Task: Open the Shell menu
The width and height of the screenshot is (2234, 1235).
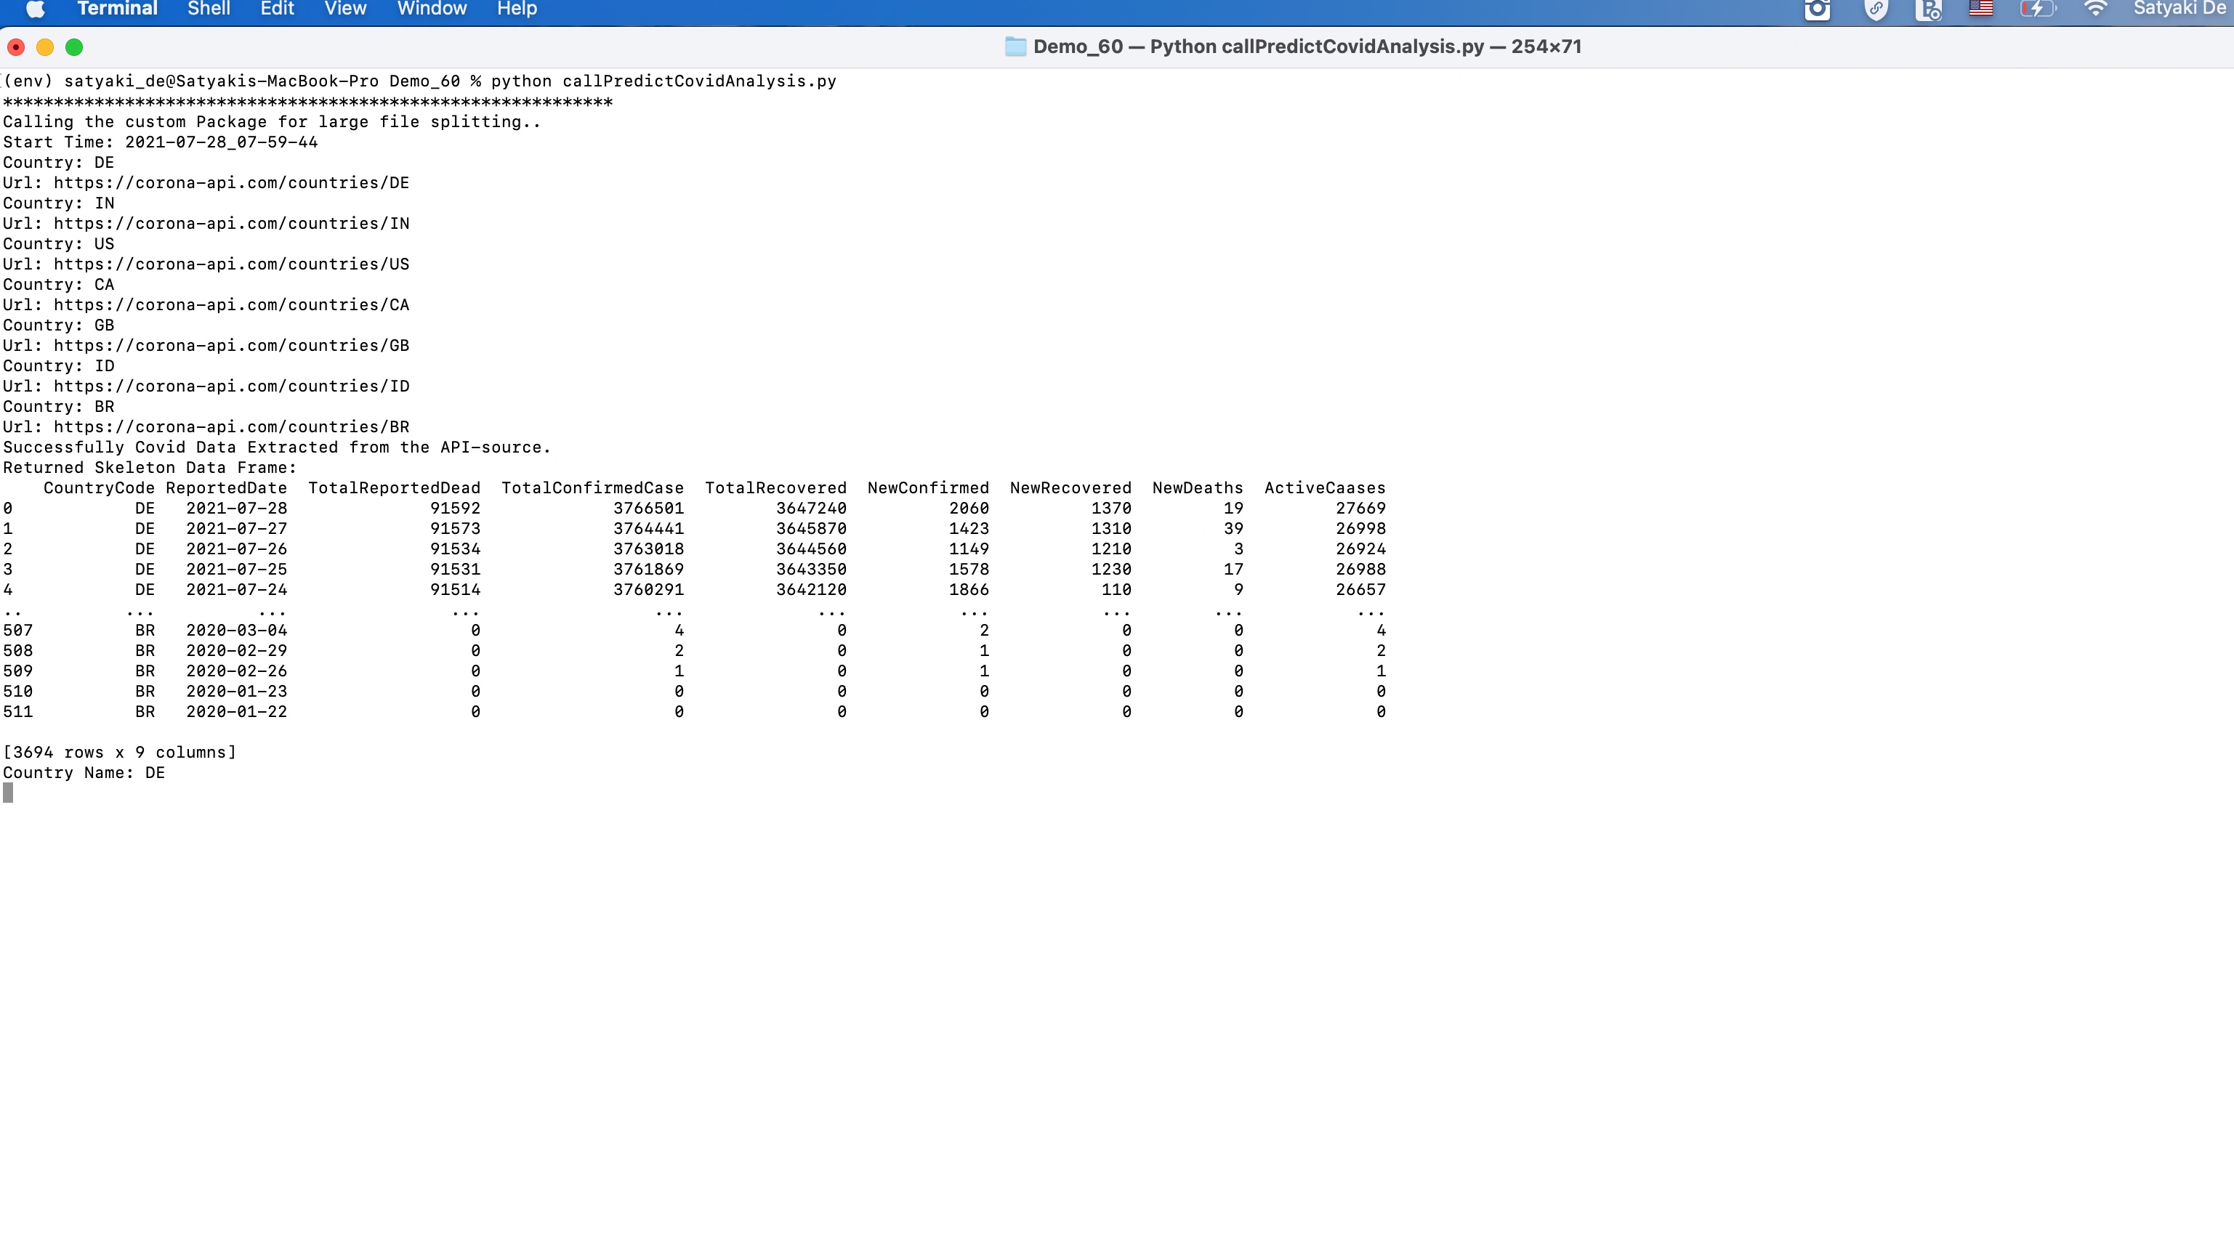Action: coord(208,9)
